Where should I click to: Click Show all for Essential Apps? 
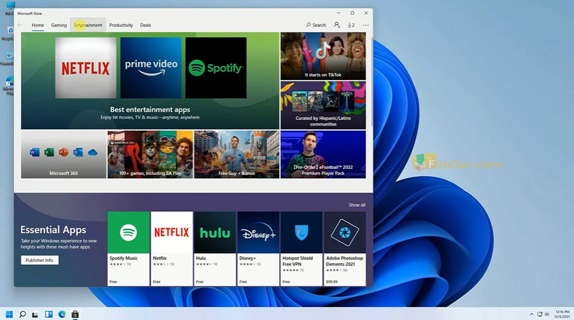tap(357, 205)
